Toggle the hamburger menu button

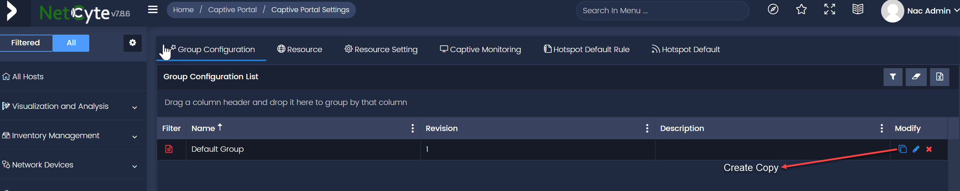(x=153, y=9)
